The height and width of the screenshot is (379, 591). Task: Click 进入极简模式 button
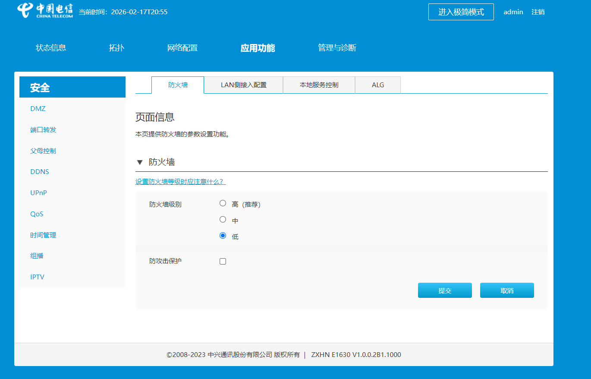pos(461,12)
